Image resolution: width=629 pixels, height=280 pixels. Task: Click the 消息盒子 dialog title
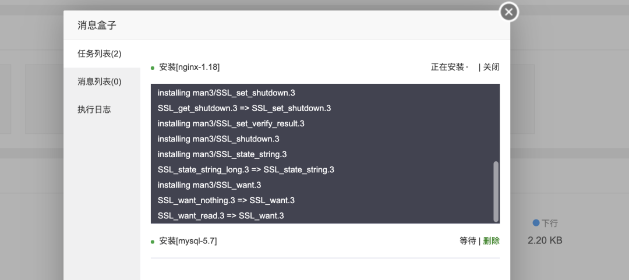point(97,25)
